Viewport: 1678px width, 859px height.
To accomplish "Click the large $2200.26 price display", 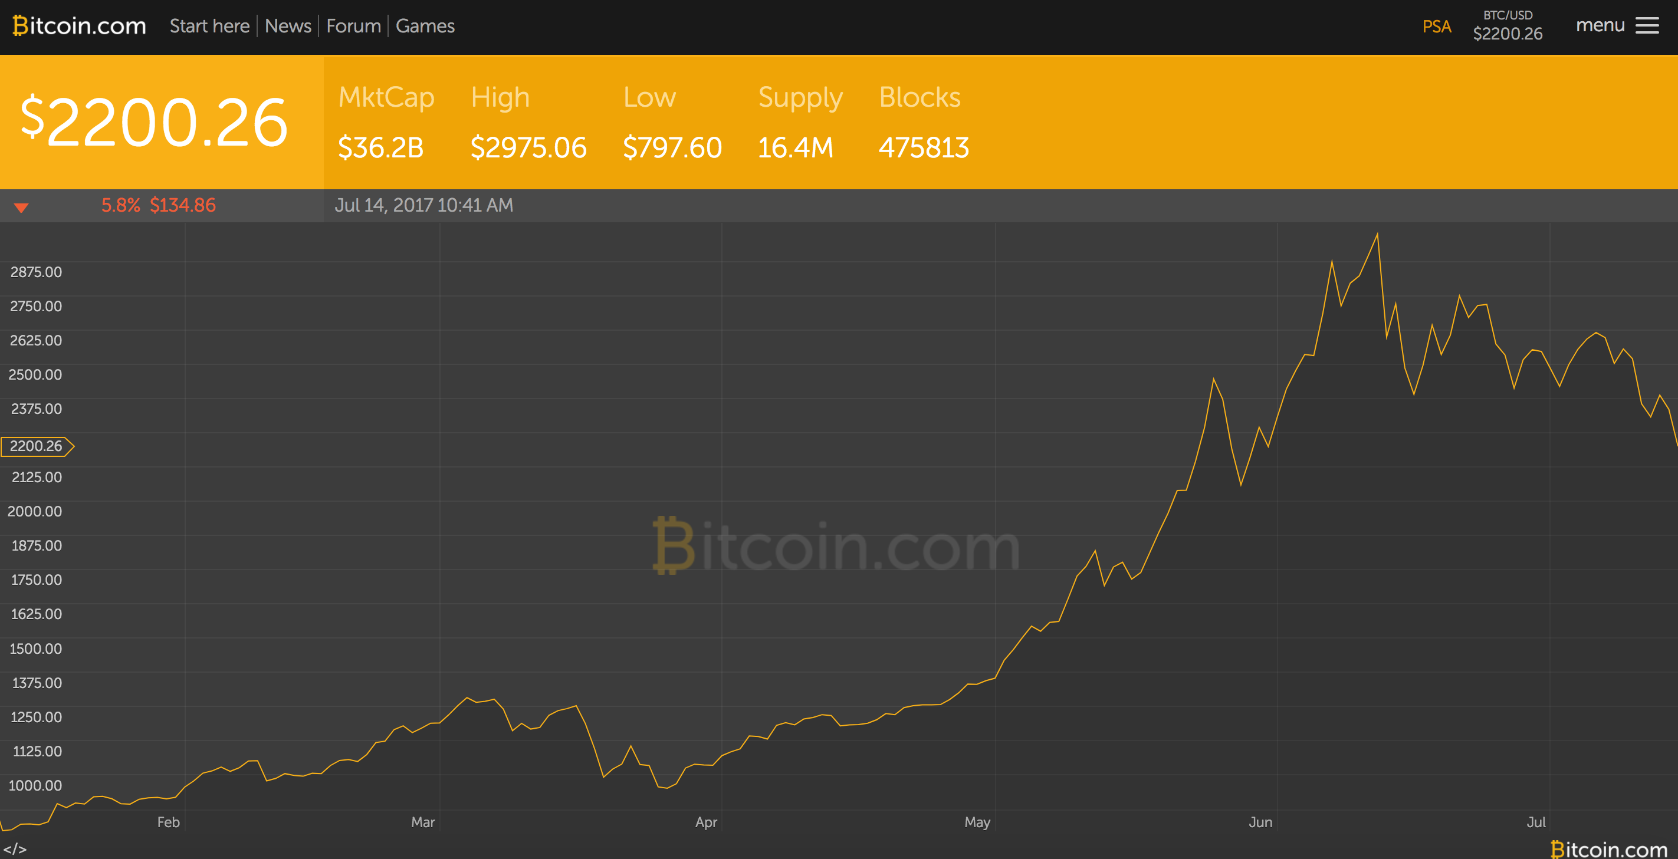I will pyautogui.click(x=155, y=123).
